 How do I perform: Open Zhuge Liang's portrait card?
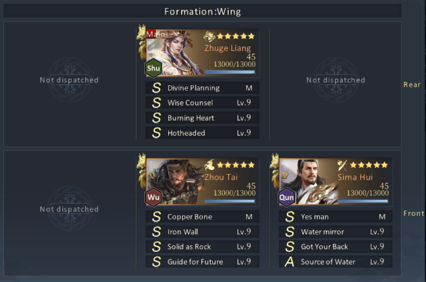coord(203,53)
